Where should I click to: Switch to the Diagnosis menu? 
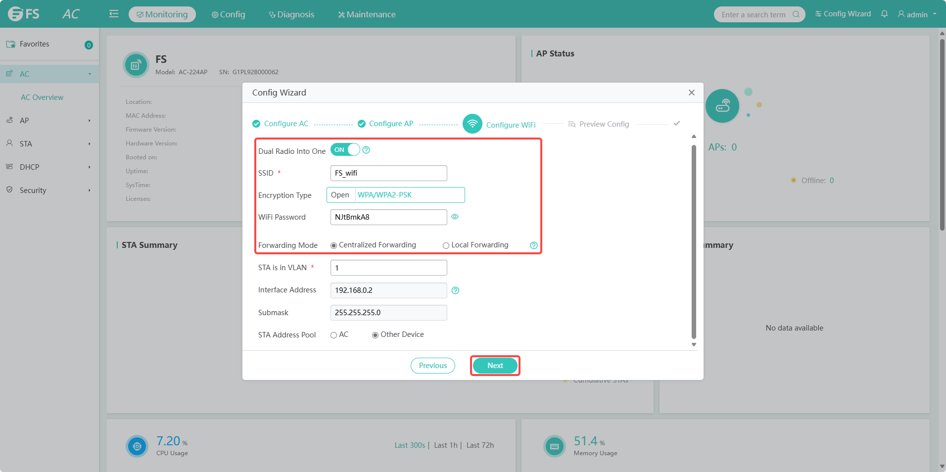(x=291, y=14)
